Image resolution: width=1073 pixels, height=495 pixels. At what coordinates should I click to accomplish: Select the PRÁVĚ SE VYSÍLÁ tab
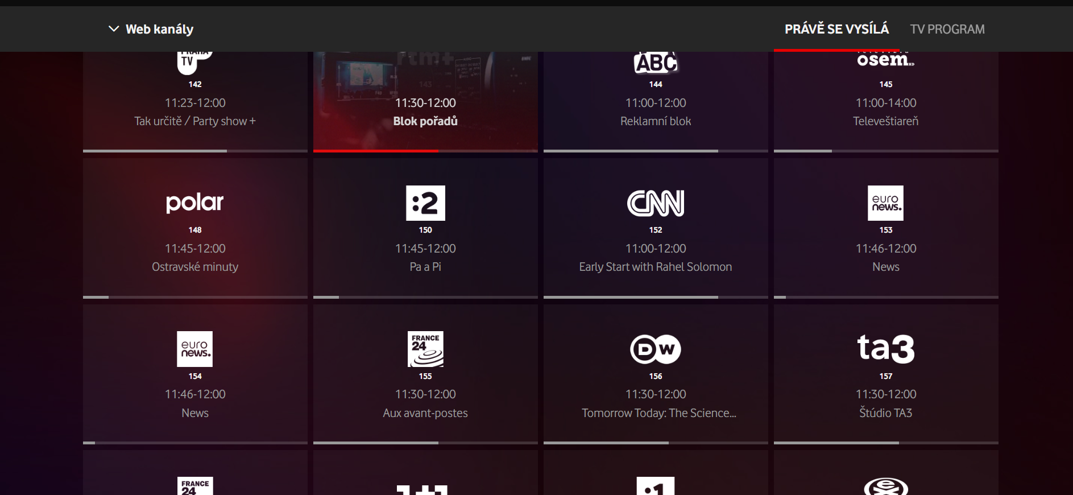(836, 29)
